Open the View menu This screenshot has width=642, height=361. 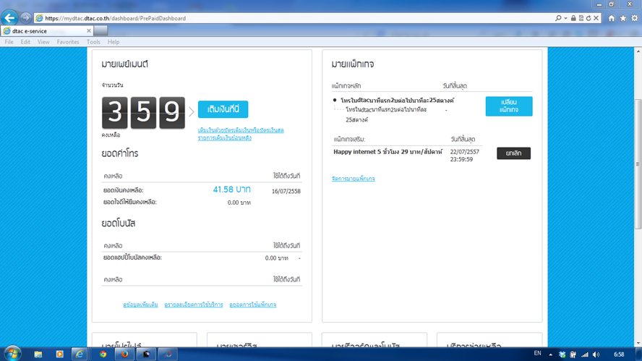tap(43, 42)
